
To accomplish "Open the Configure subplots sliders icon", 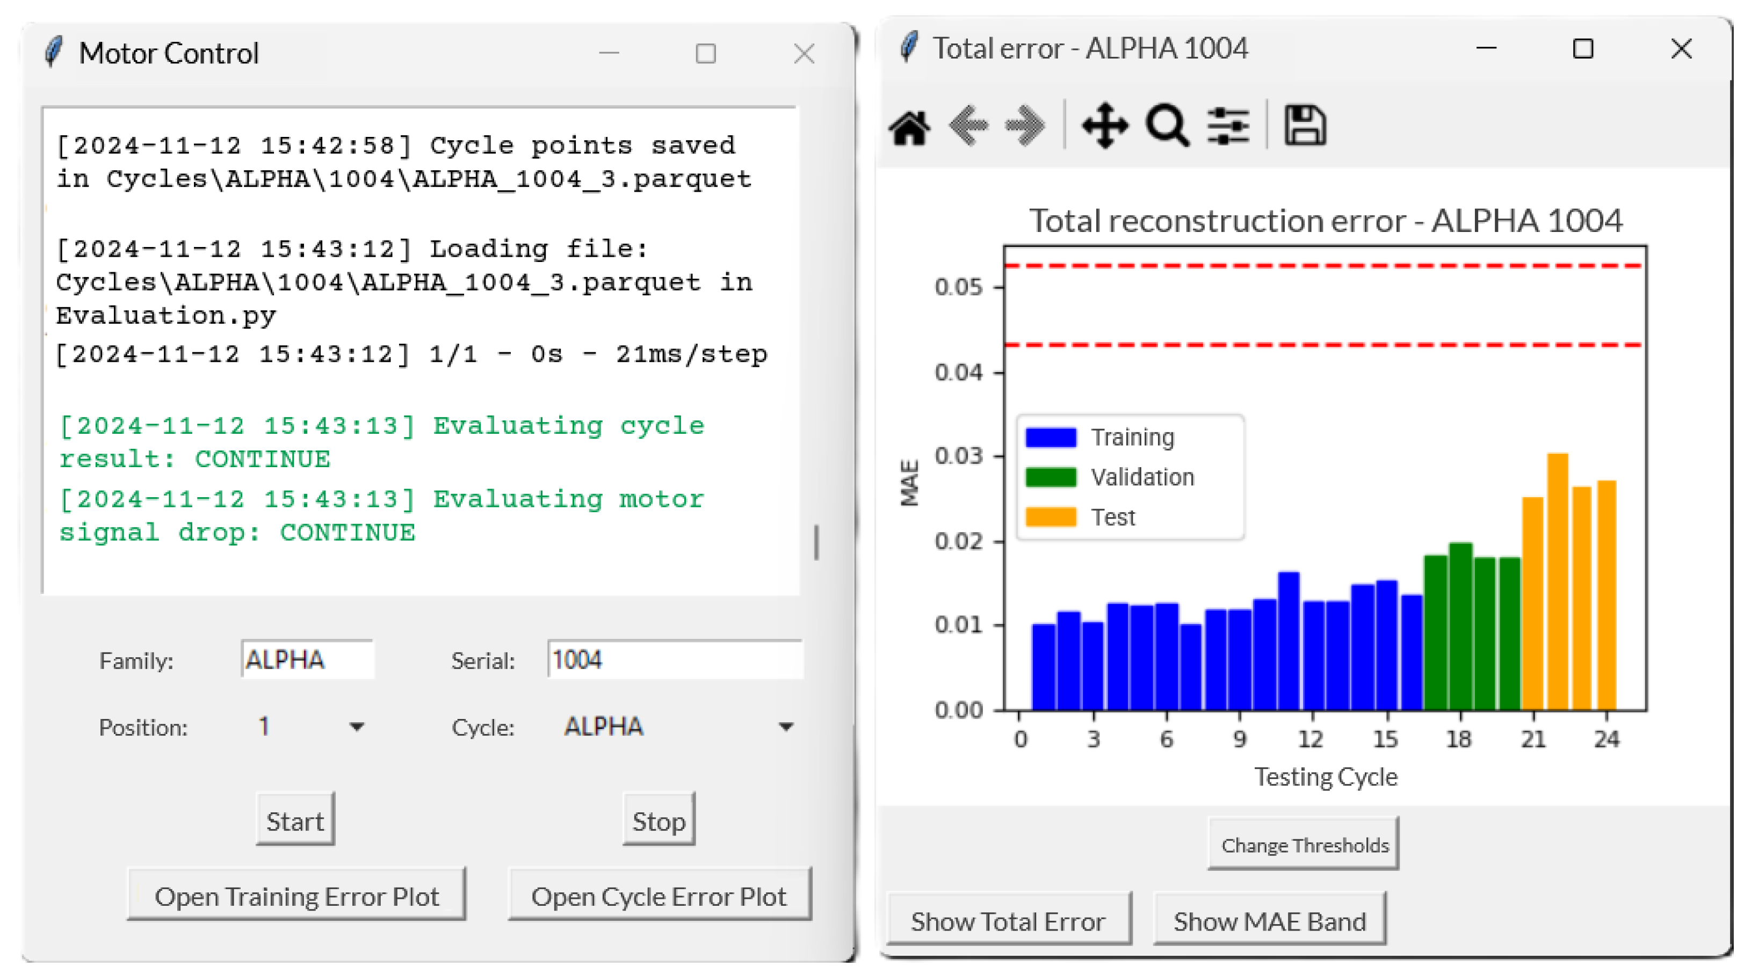I will (x=1228, y=126).
